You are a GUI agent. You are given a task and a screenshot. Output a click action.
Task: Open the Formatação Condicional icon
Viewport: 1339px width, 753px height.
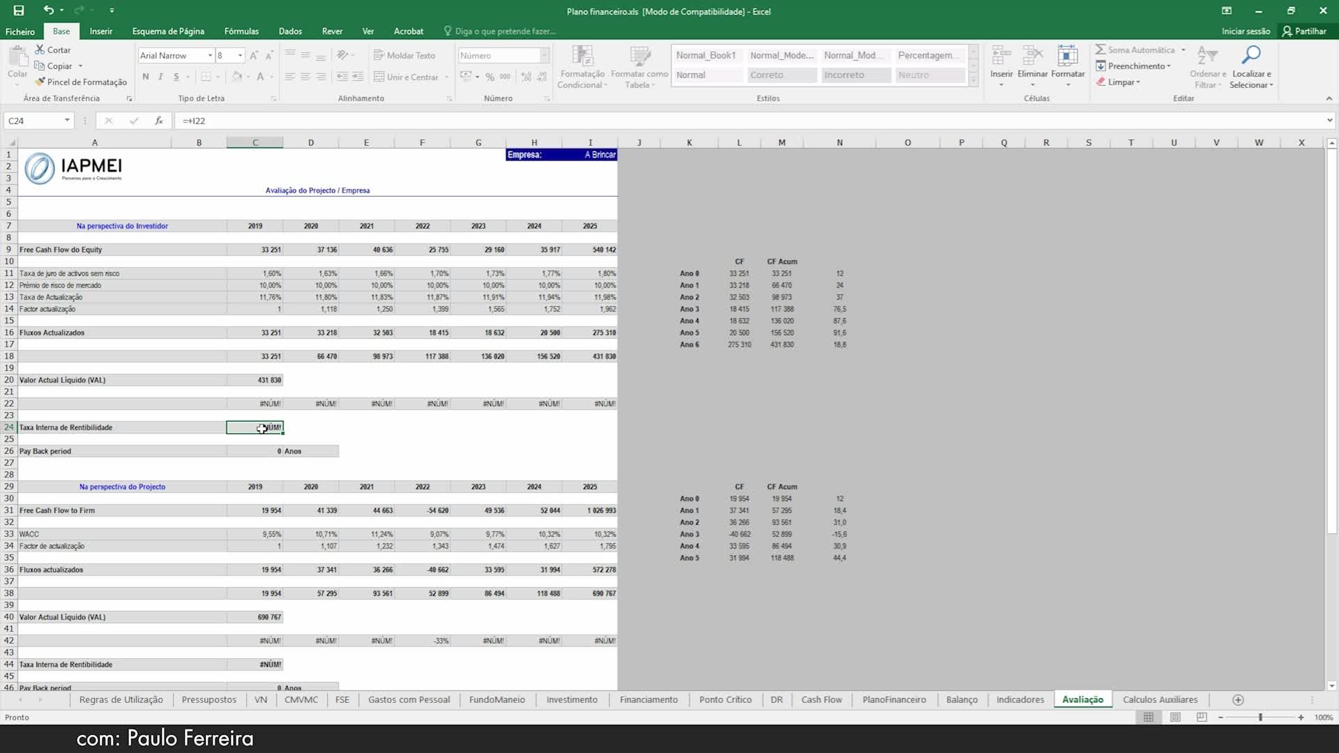click(x=582, y=56)
